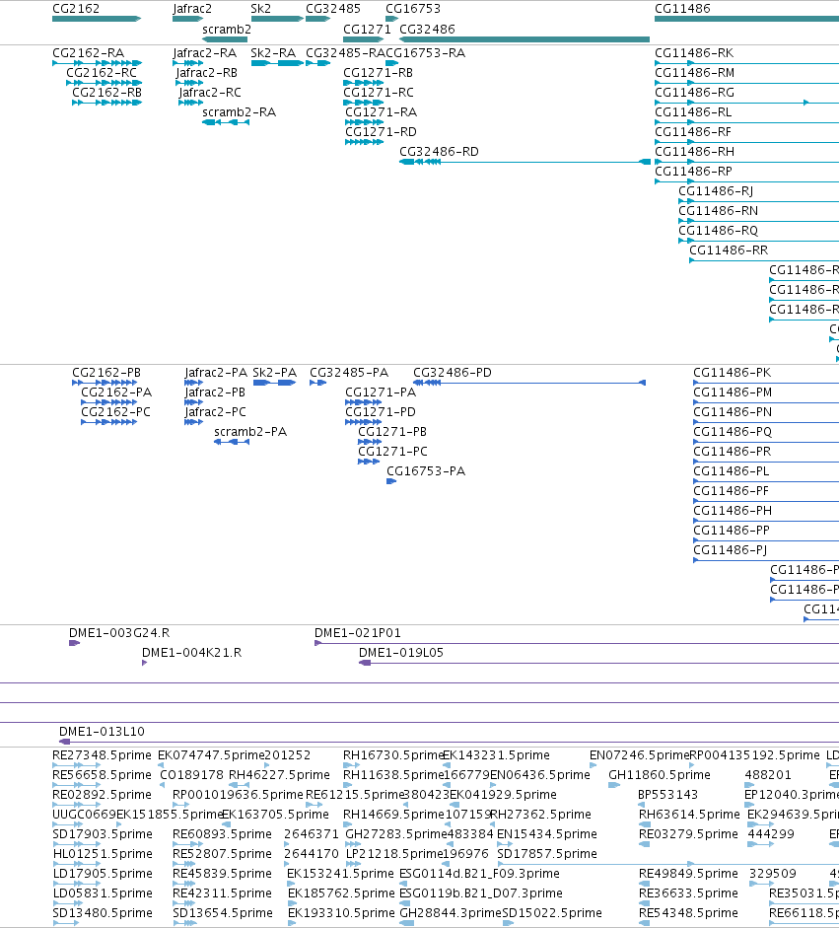Select clone DME1-019L05
This screenshot has width=839, height=928.
point(598,663)
